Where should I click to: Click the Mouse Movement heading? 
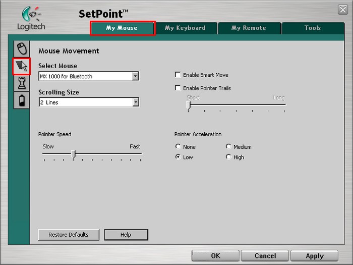pyautogui.click(x=69, y=51)
